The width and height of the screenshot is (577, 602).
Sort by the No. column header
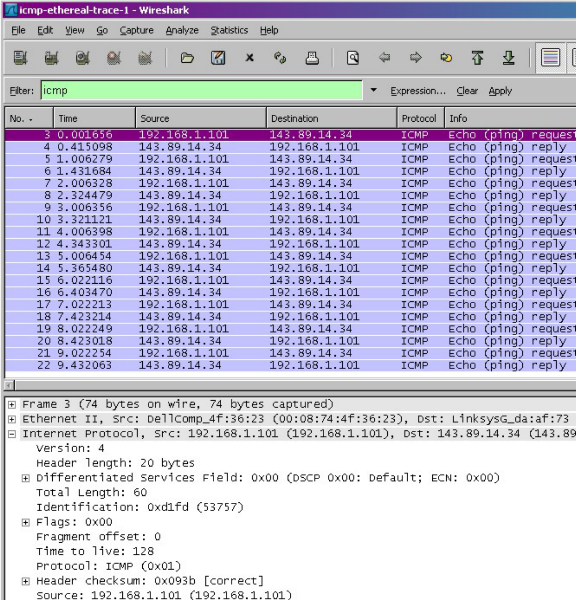pyautogui.click(x=29, y=119)
